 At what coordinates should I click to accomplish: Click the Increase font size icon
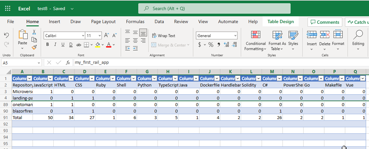106,36
